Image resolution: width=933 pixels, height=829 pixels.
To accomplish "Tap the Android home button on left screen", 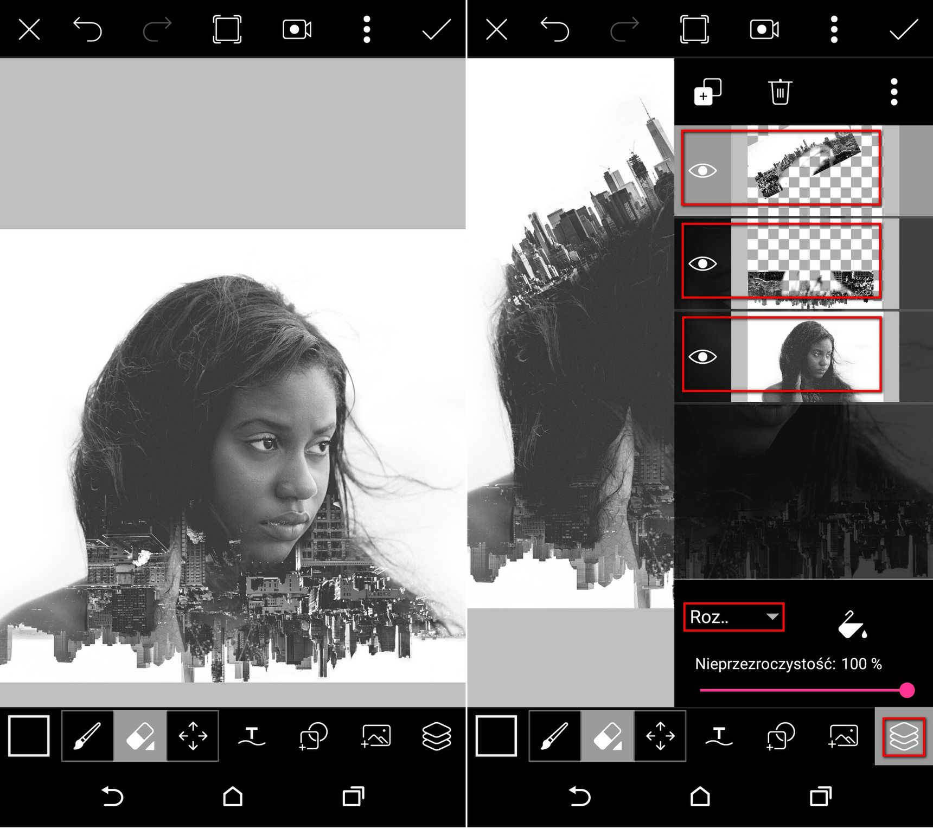I will 233,796.
